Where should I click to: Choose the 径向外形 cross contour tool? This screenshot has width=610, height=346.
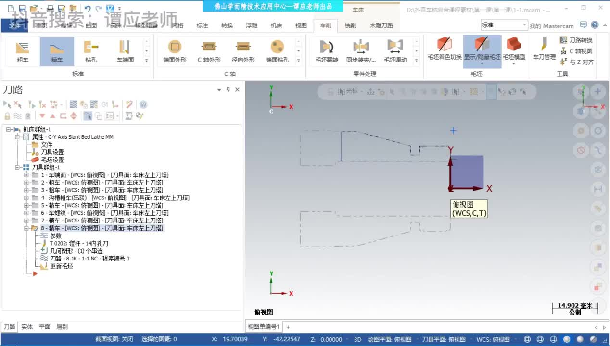point(243,51)
